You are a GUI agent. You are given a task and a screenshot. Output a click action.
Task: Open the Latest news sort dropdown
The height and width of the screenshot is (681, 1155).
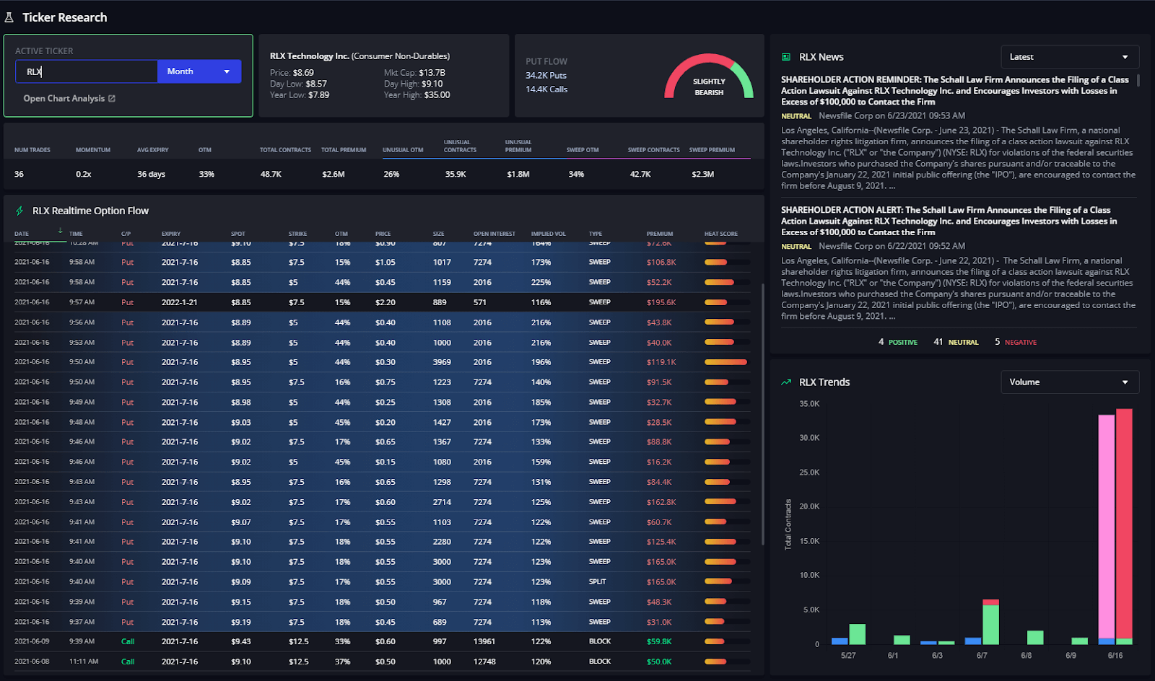tap(1070, 57)
